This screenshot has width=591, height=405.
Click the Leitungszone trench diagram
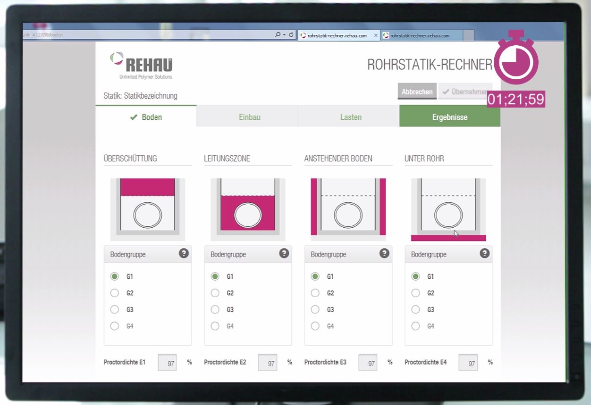click(248, 209)
